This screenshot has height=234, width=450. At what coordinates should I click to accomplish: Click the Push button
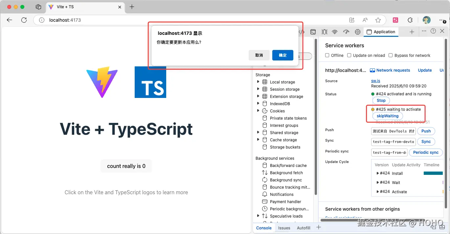coord(426,131)
